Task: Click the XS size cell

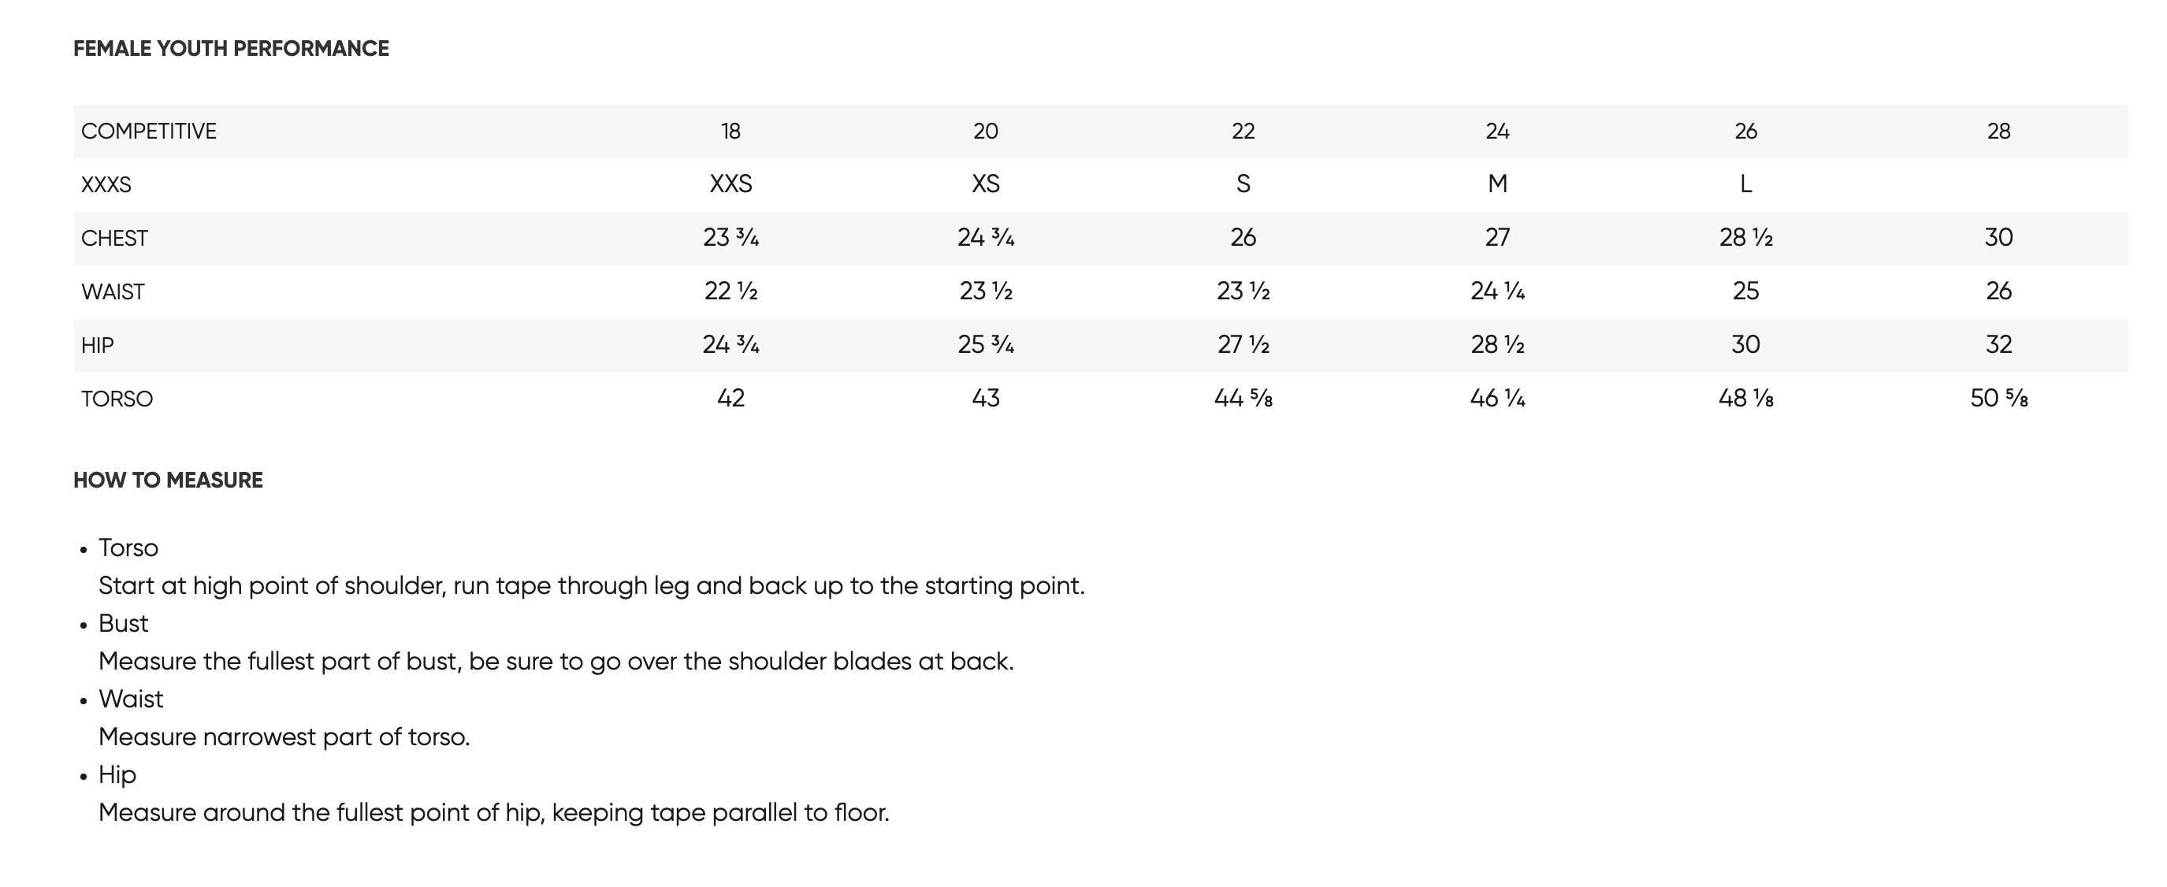Action: click(986, 184)
